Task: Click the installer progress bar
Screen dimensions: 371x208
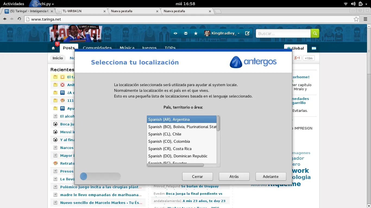Action: [100, 177]
